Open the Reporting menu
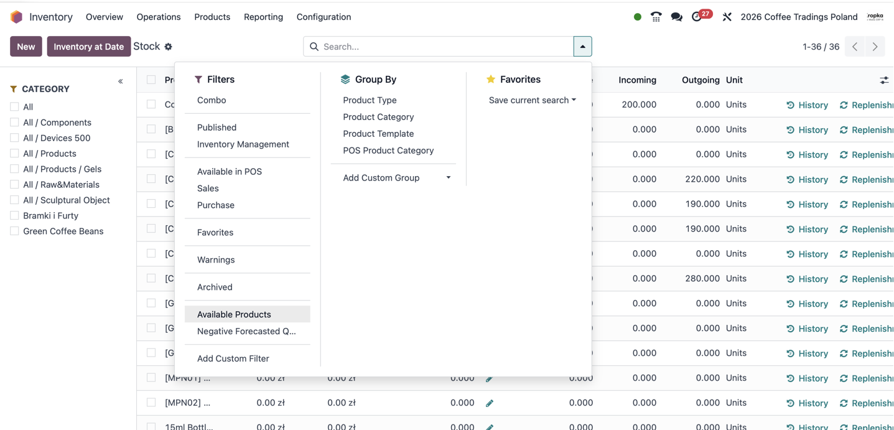 coord(263,17)
